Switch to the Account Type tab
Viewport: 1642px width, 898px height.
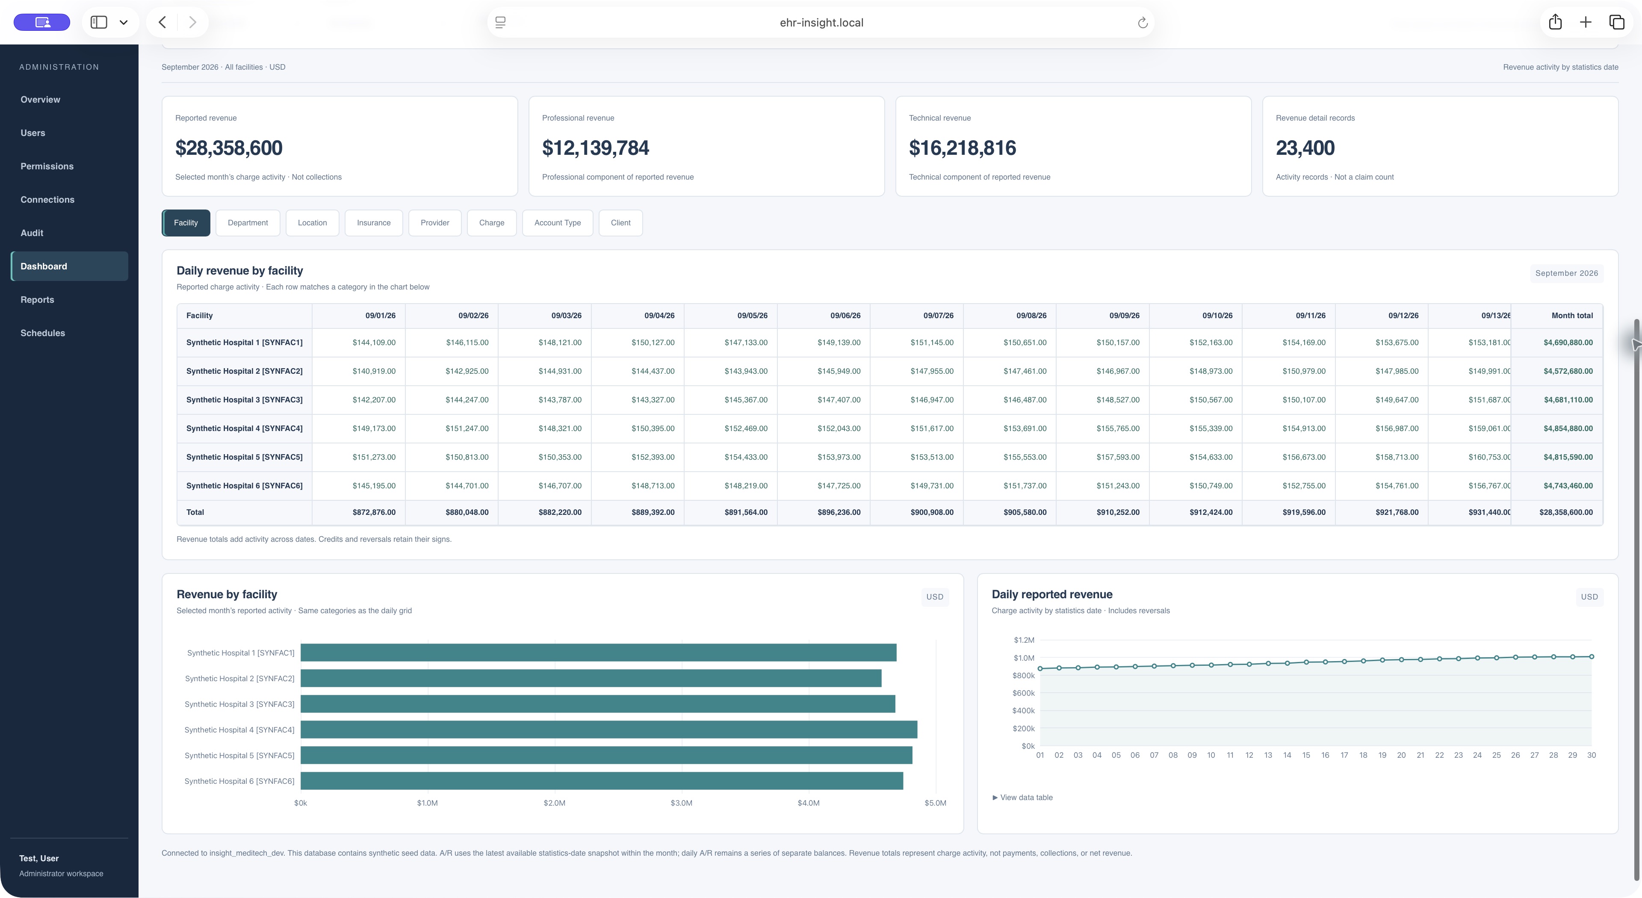coord(558,222)
